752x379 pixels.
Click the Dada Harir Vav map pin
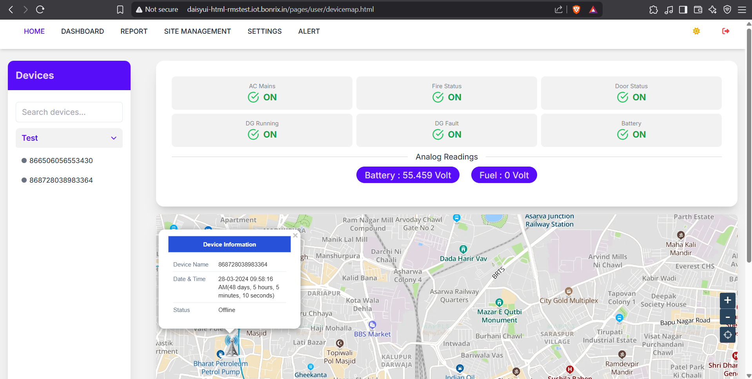tap(463, 249)
